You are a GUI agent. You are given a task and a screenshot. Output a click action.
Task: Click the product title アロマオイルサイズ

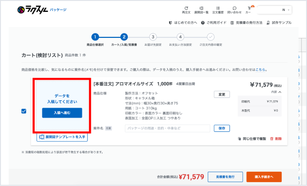pos(134,84)
